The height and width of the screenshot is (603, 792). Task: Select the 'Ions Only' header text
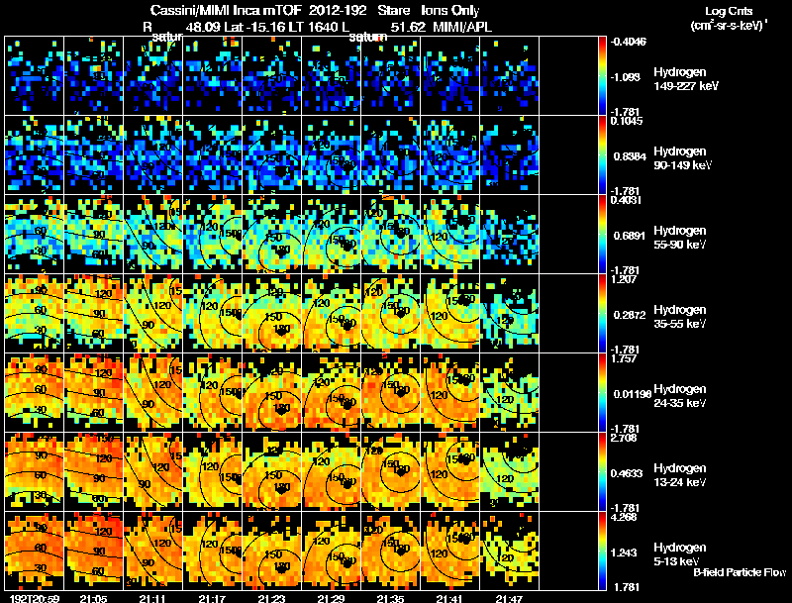pyautogui.click(x=450, y=10)
